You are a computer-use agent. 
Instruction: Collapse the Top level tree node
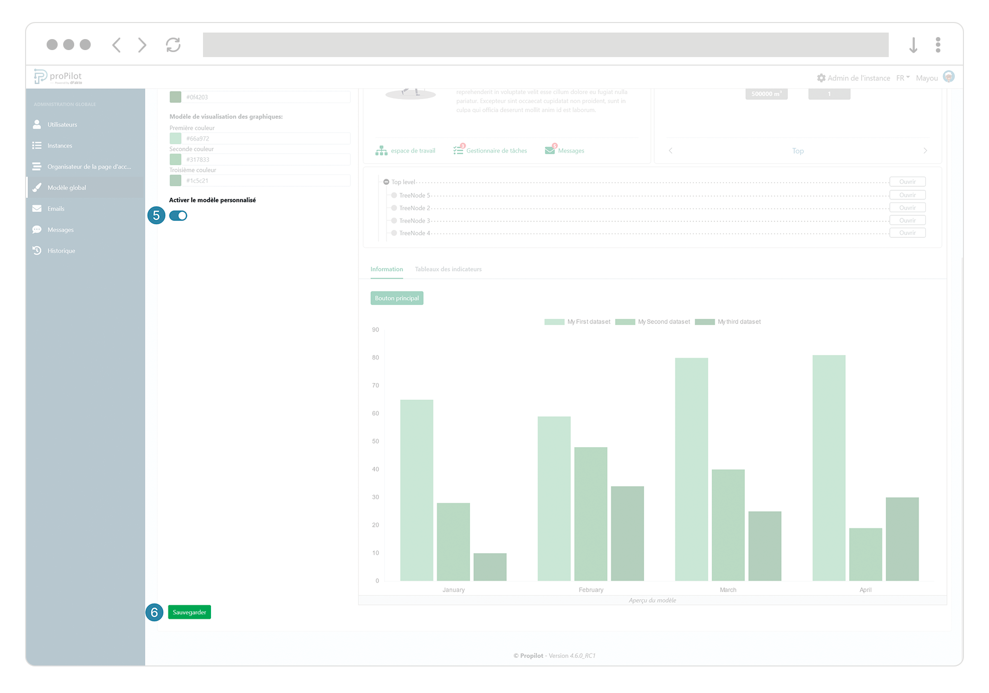tap(386, 182)
